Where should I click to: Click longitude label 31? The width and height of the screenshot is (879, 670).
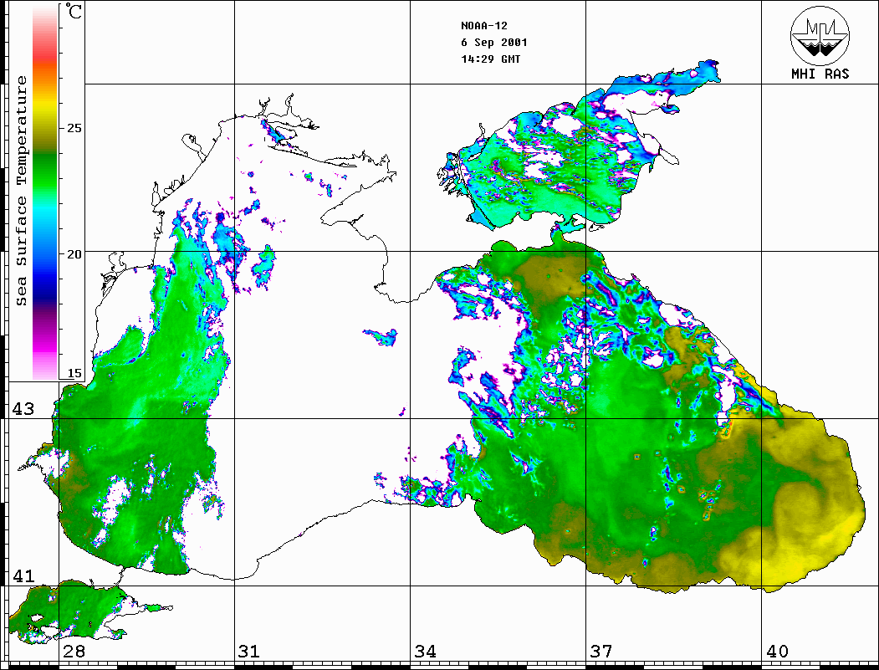coord(249,652)
